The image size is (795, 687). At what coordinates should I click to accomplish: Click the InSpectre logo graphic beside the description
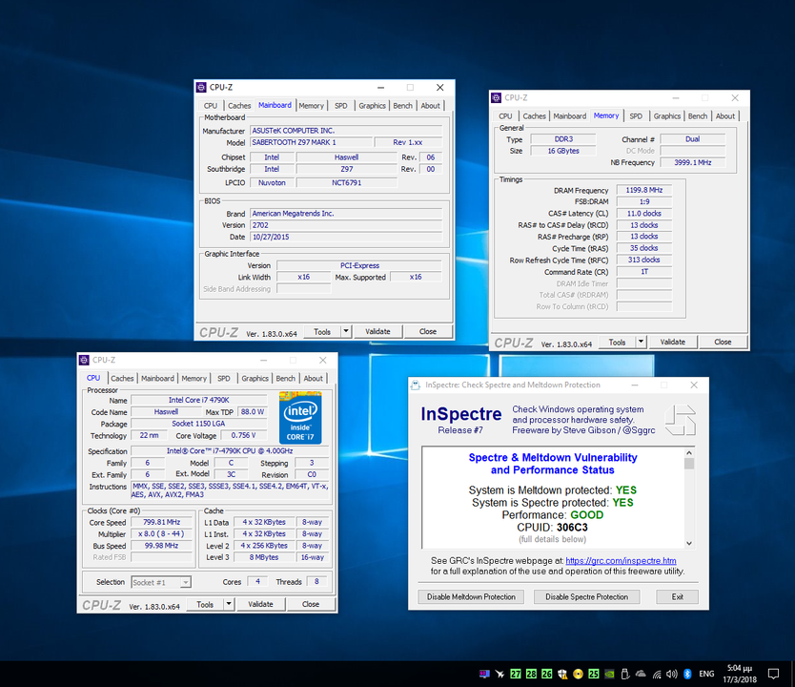(680, 420)
